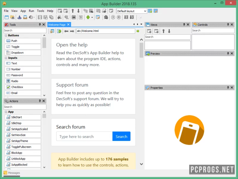This screenshot has width=238, height=179.
Task: Select the Dropdown button tool
Action: tap(23, 53)
